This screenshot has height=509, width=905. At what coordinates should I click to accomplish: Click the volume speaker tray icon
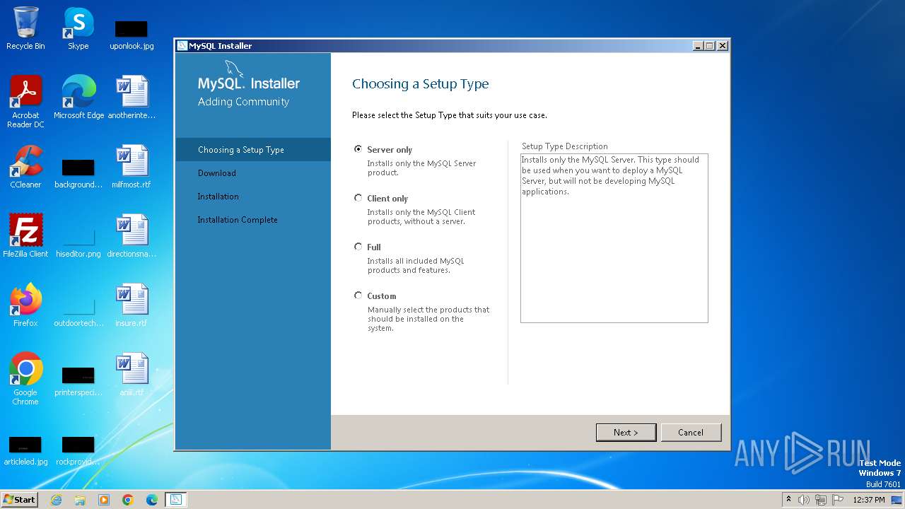click(x=804, y=500)
